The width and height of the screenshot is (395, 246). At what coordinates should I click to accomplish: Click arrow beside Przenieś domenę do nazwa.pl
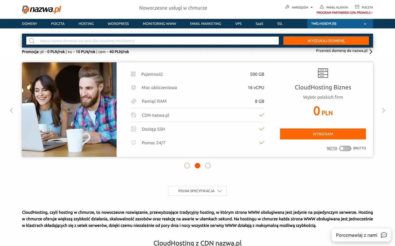pos(371,51)
